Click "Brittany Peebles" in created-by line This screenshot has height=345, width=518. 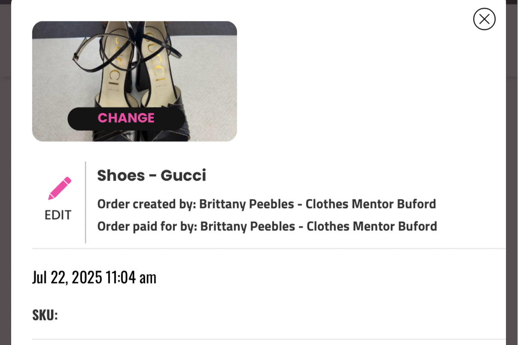(x=246, y=204)
